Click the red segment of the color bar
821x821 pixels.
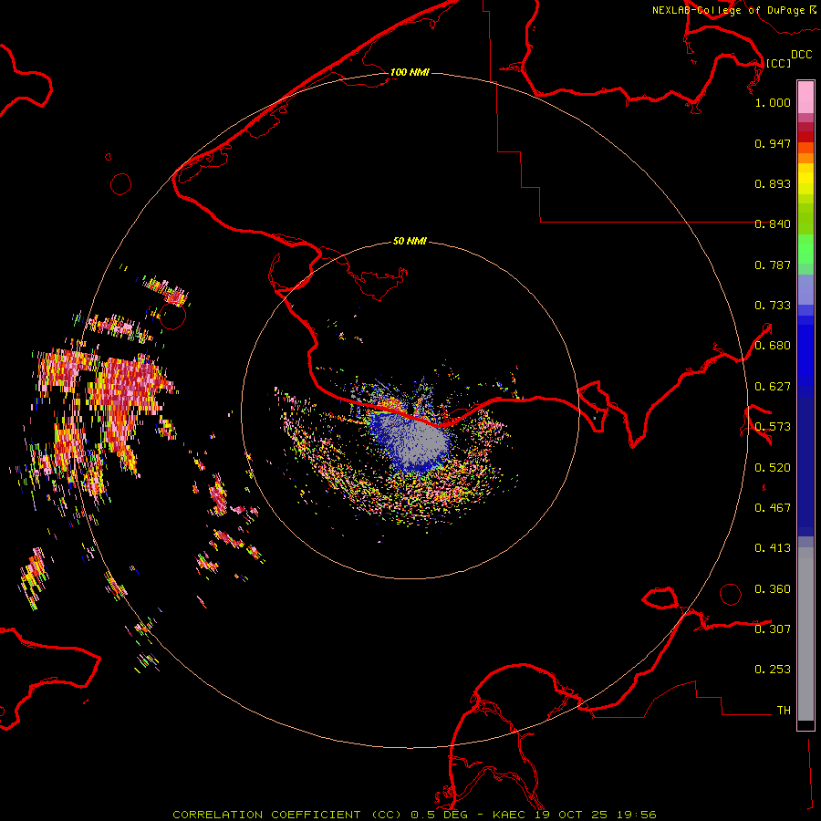805,137
